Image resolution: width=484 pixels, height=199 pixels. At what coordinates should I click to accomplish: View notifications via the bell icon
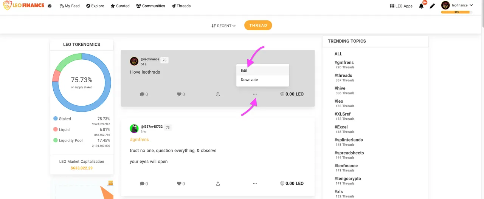[421, 6]
